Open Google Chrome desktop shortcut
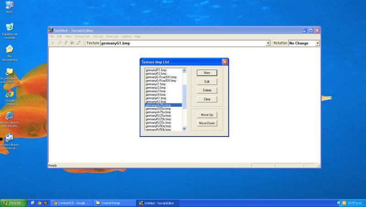 pos(10,98)
